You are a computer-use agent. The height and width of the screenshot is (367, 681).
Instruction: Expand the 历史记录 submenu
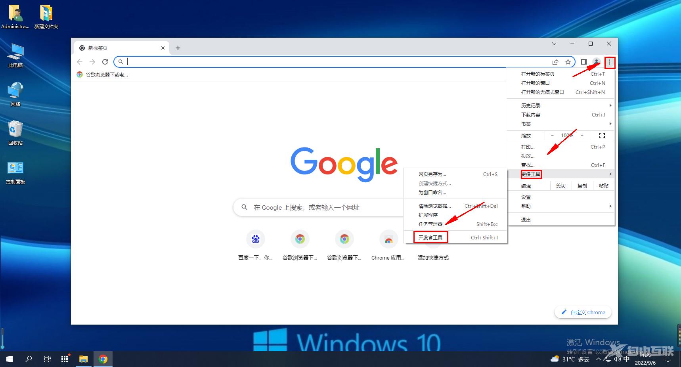pos(560,105)
